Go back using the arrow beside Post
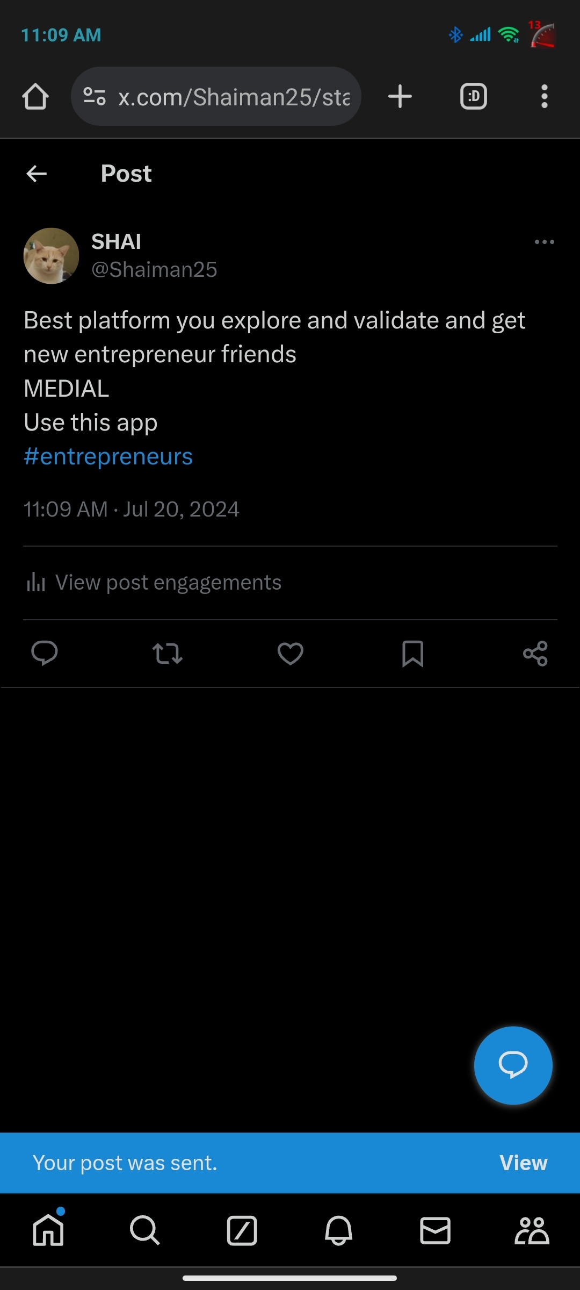This screenshot has height=1290, width=580. pos(37,174)
